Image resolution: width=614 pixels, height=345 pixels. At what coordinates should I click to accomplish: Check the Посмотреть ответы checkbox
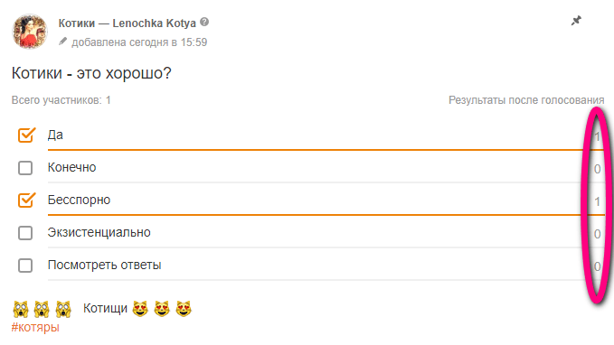point(25,266)
